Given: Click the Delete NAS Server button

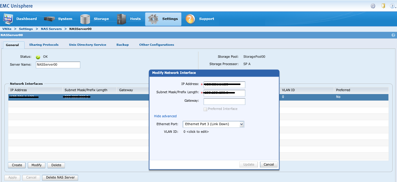Looking at the screenshot, I should coord(60,177).
